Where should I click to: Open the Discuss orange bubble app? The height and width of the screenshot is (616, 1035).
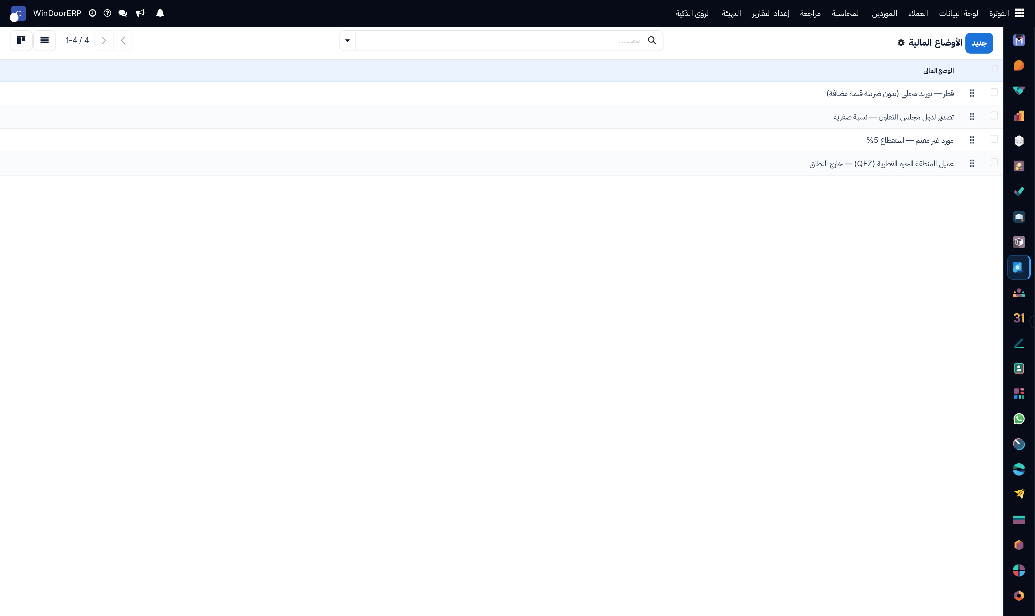point(1018,66)
